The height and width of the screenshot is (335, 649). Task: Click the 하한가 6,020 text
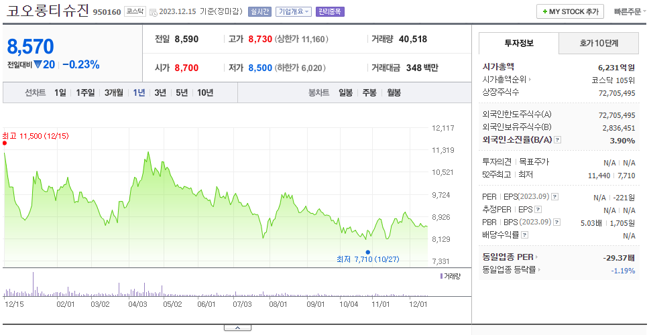coord(300,68)
